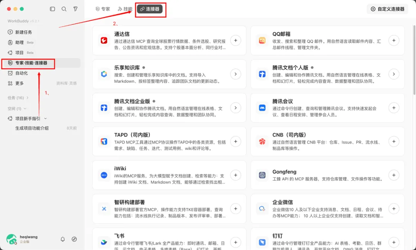The image size is (416, 250).
Task: Click the iWiki connector logo
Action: pos(104,175)
